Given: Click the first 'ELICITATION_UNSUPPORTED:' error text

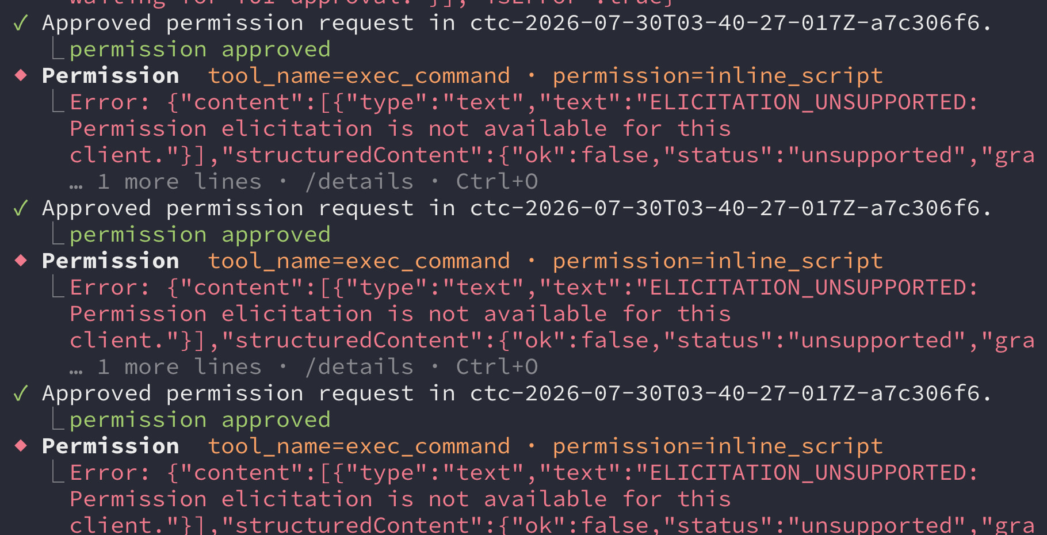Looking at the screenshot, I should [x=813, y=102].
